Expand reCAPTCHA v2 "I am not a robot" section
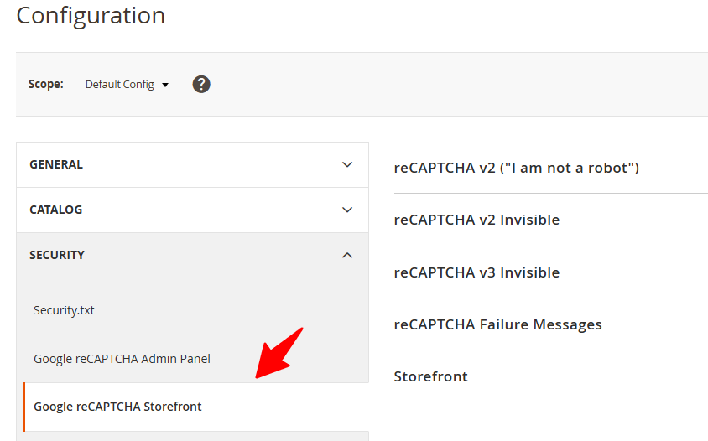 coord(516,168)
